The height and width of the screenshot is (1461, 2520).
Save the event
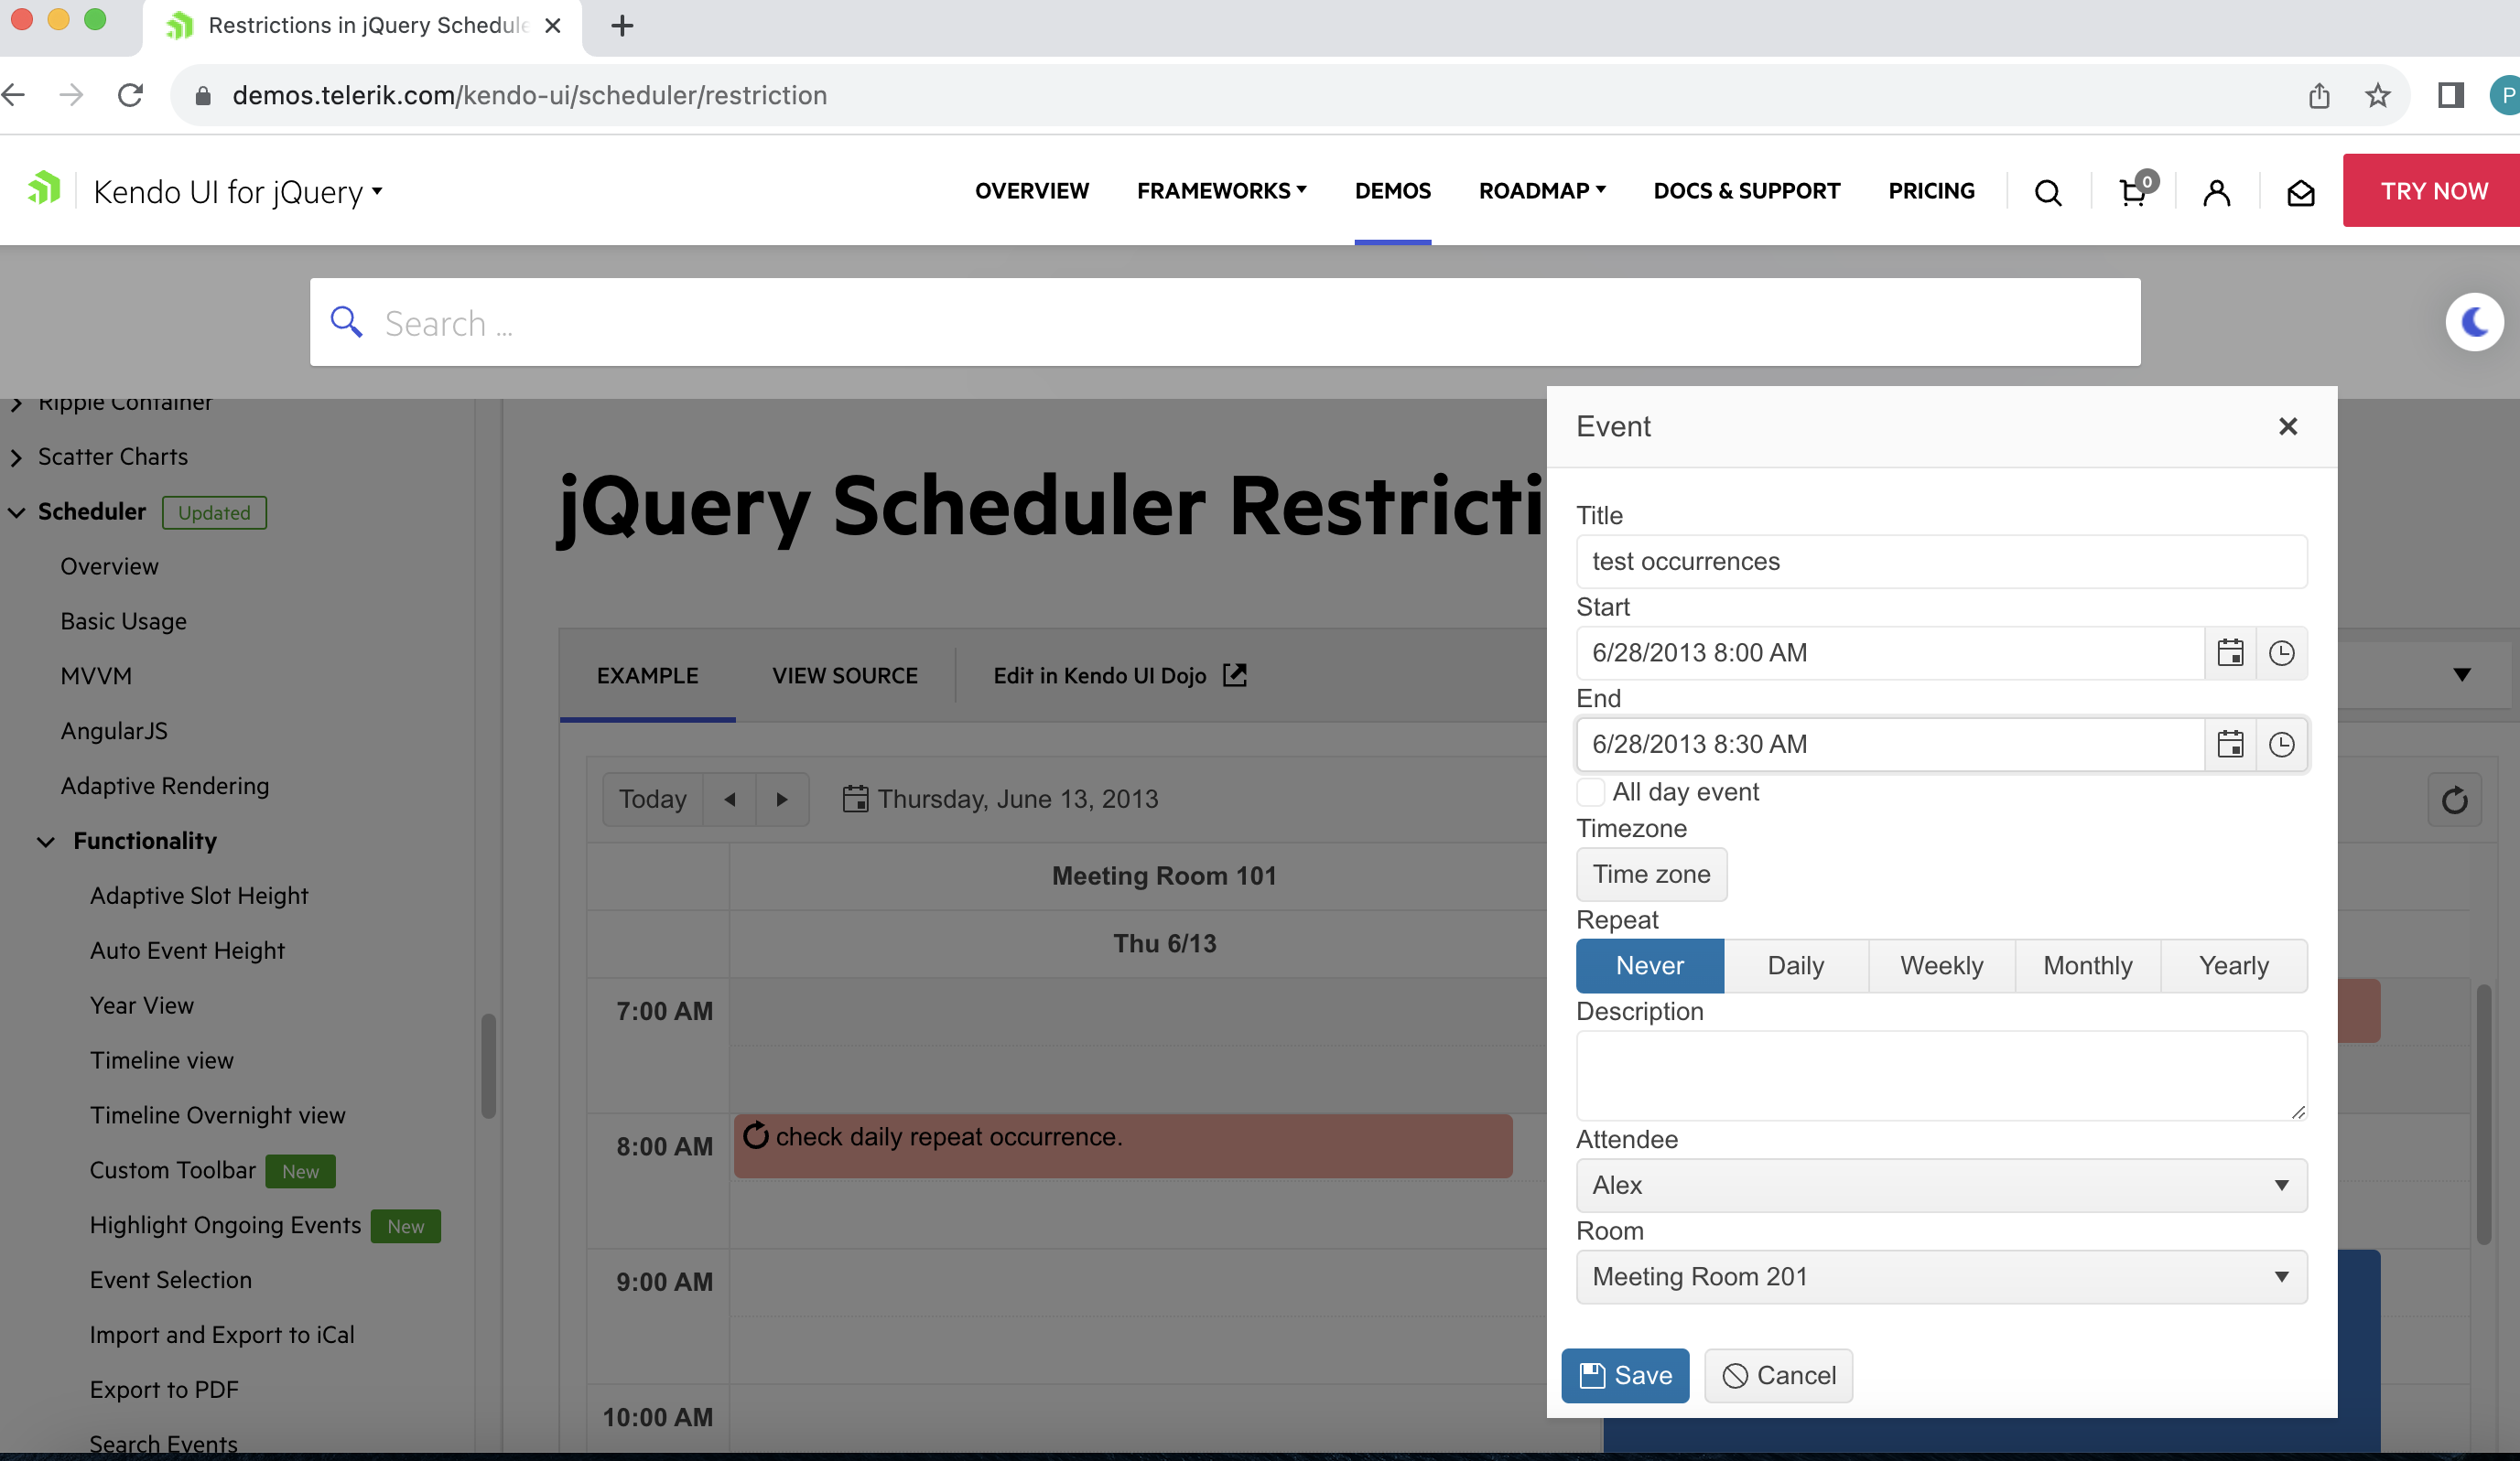1624,1376
